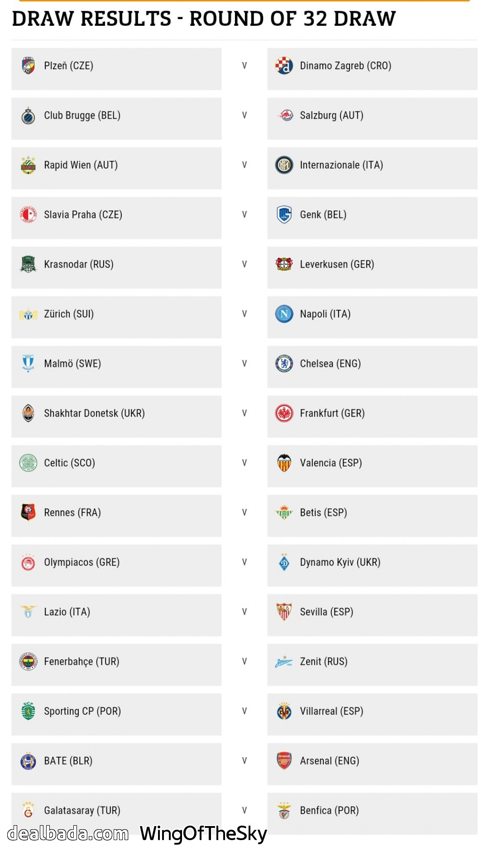Viewport: 489px width, 846px height.
Task: Click the Sporting CP crest
Action: pyautogui.click(x=28, y=711)
